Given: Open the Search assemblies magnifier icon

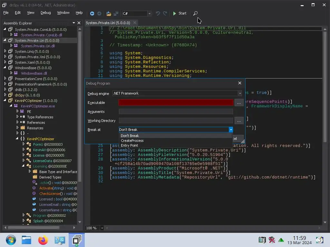Looking at the screenshot, I should tap(195, 13).
